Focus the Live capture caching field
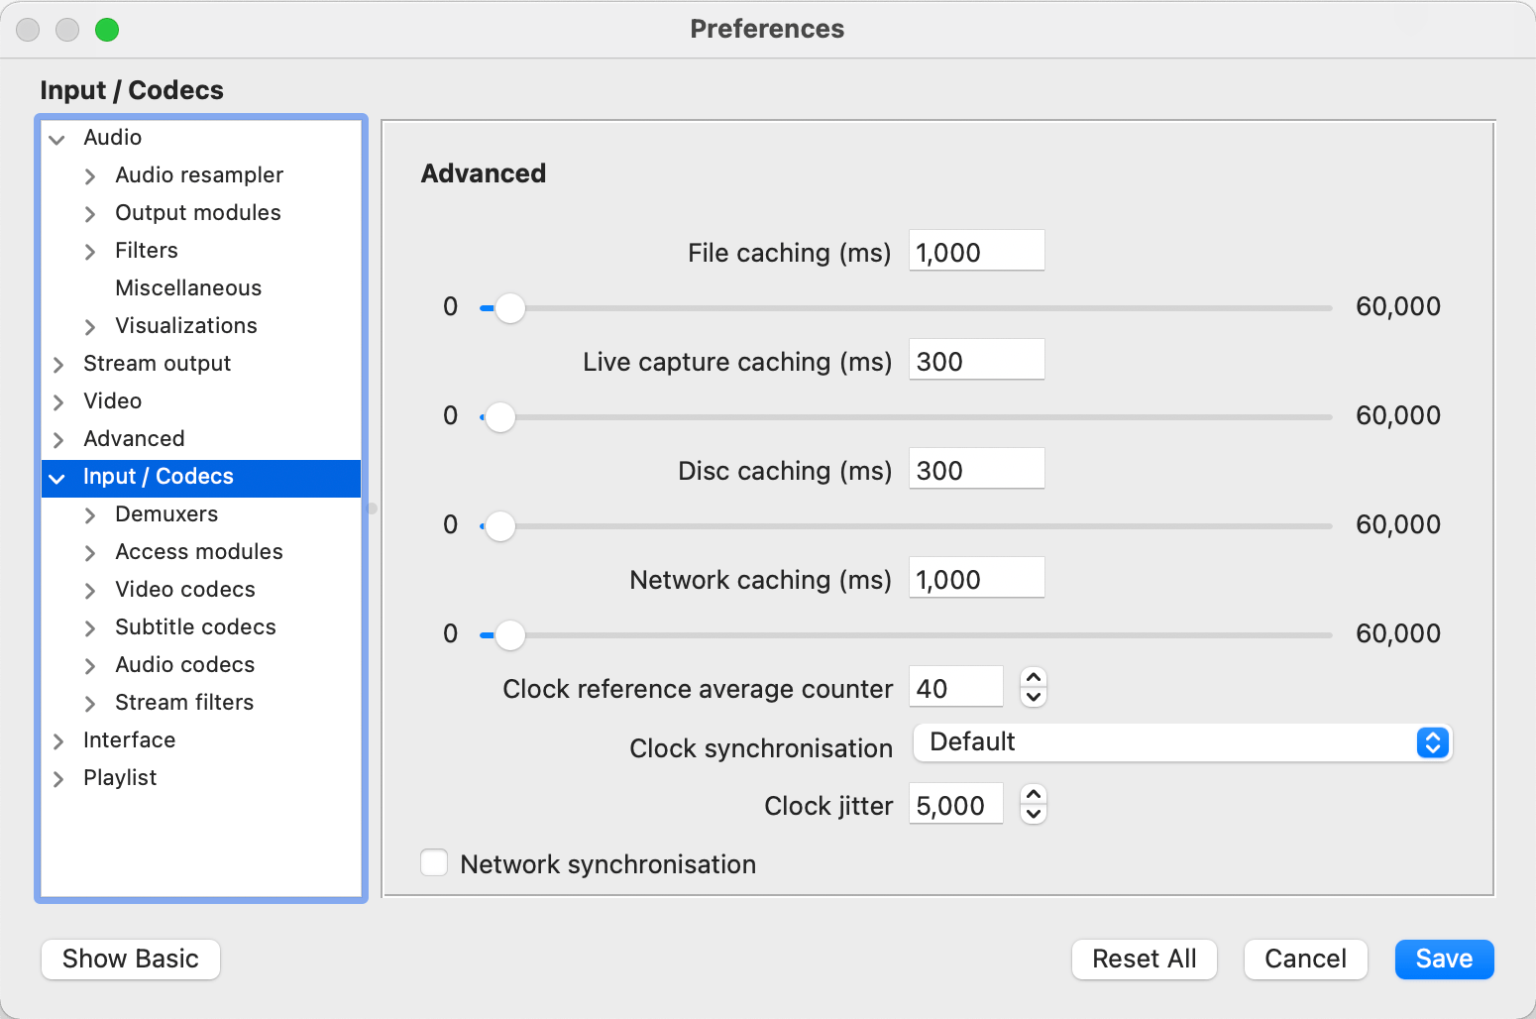 [977, 360]
